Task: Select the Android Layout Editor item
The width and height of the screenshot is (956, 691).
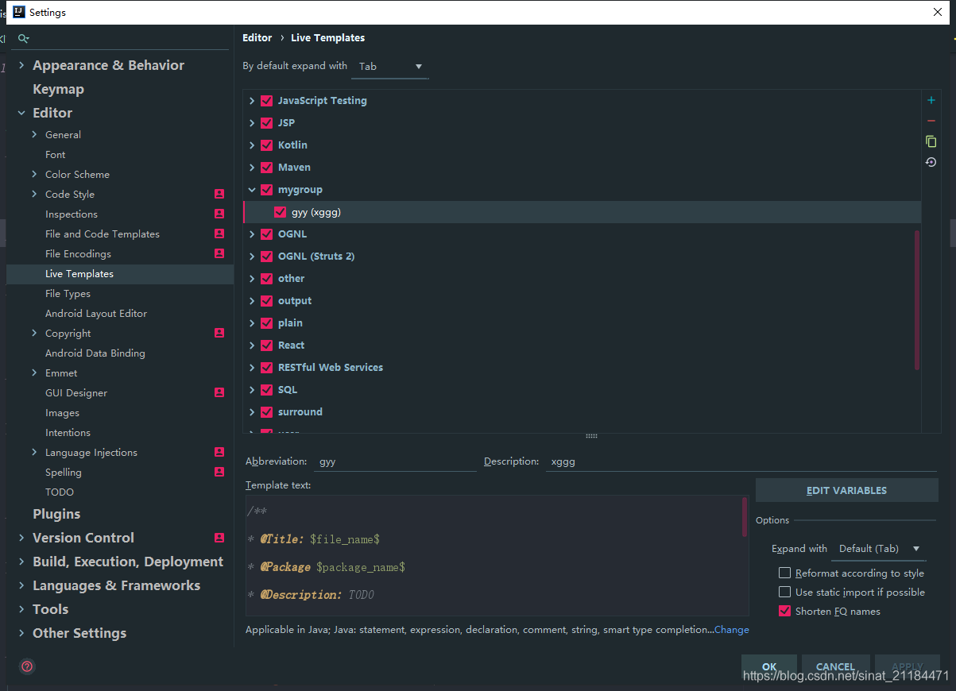Action: pos(96,313)
